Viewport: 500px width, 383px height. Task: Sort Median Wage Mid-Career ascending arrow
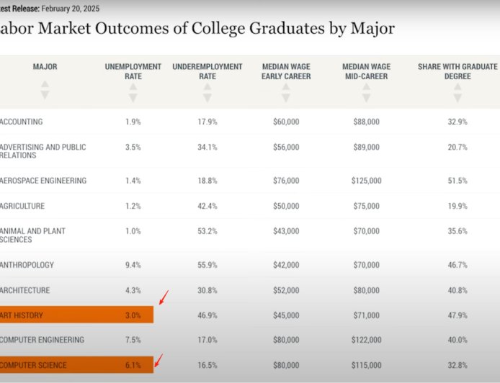click(367, 89)
